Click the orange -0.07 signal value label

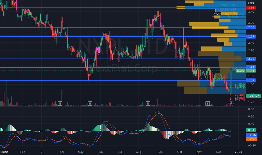point(252,139)
